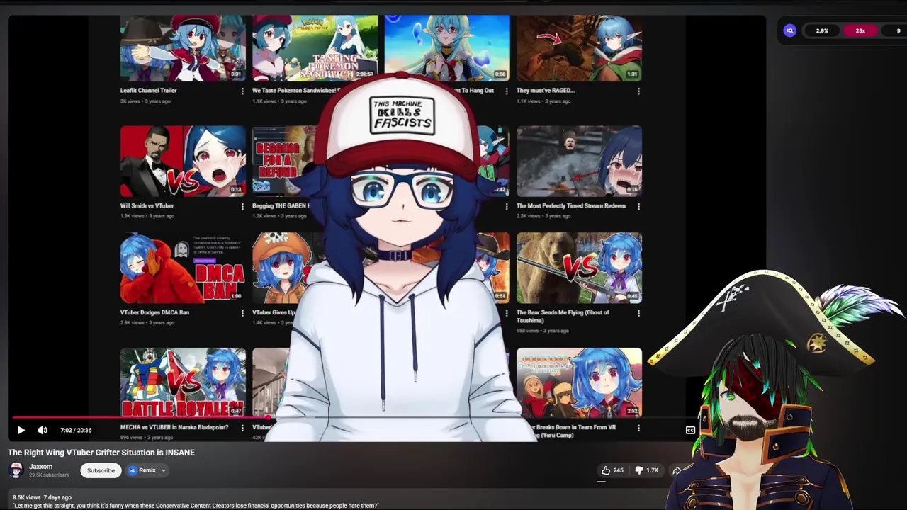Click the 2.9% stat pill
Screen dimensions: 907x510
click(x=822, y=30)
